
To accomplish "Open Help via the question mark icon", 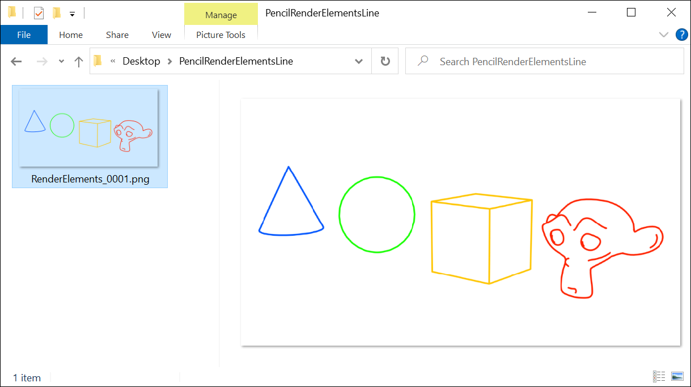I will (681, 35).
